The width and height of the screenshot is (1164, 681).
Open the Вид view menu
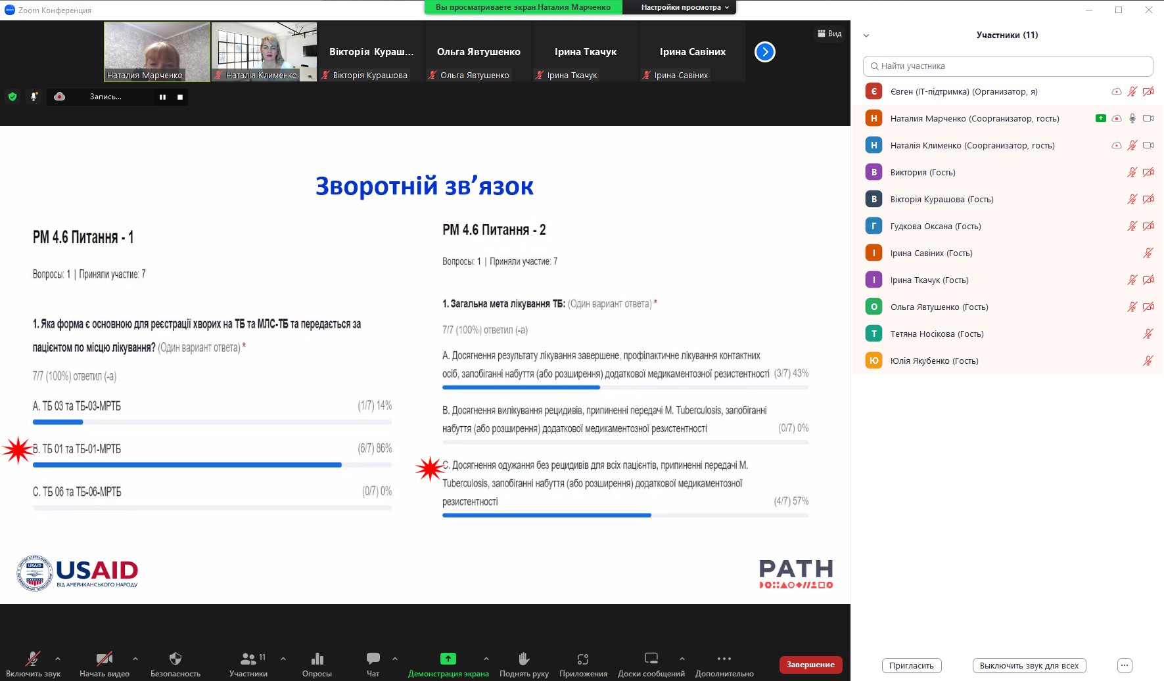coord(829,33)
